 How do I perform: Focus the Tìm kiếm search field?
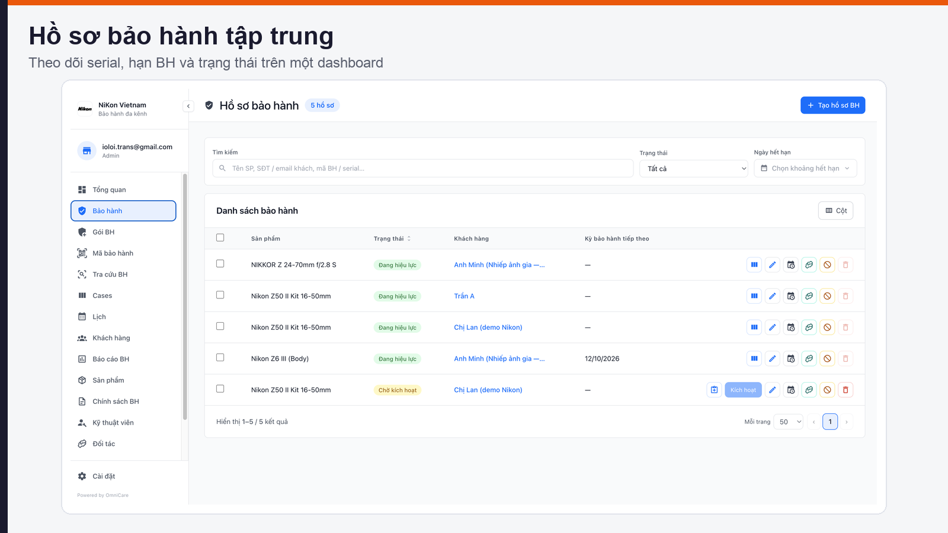(x=423, y=168)
